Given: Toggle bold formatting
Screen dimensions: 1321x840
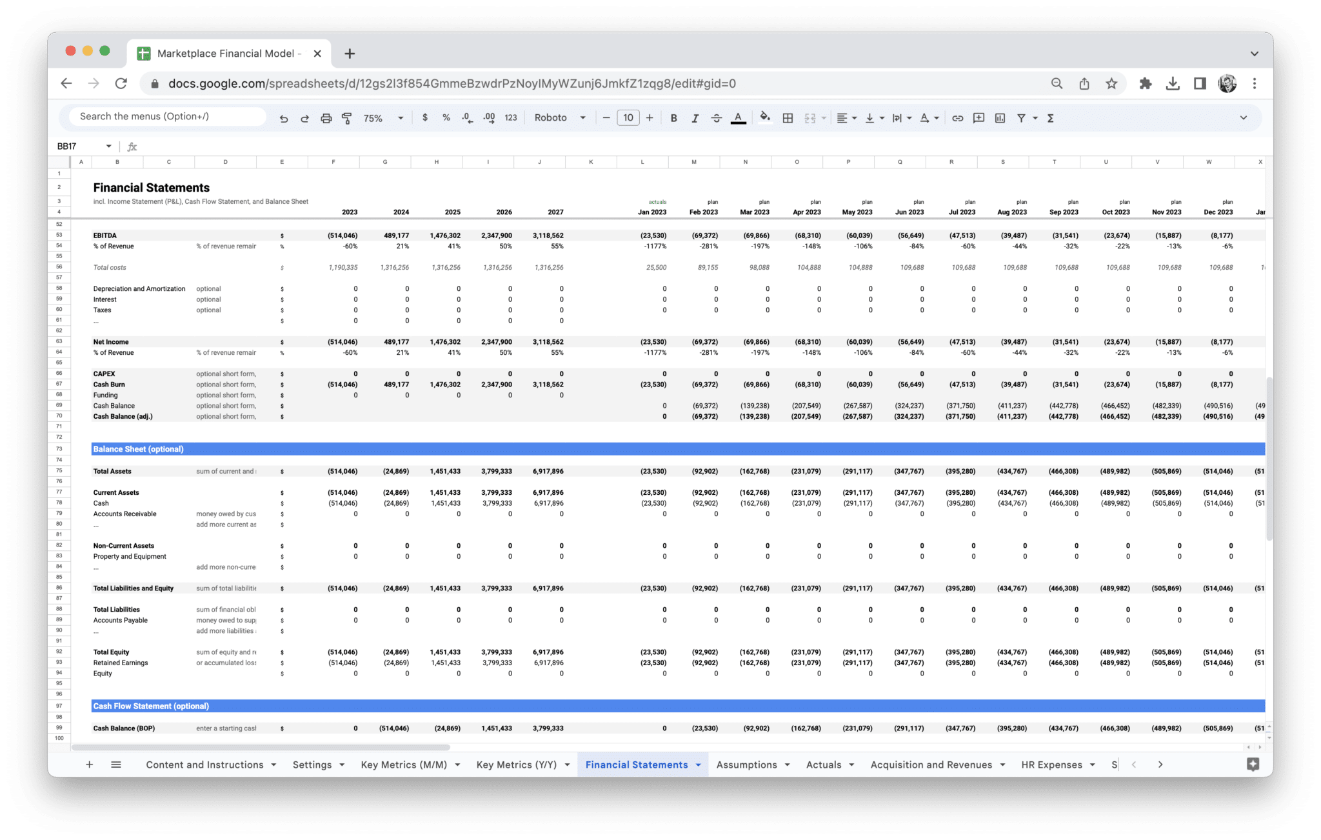Looking at the screenshot, I should tap(673, 117).
